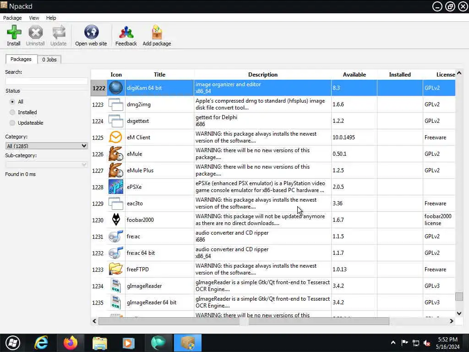Select the Installed status radio button
The image size is (469, 352).
tap(12, 112)
